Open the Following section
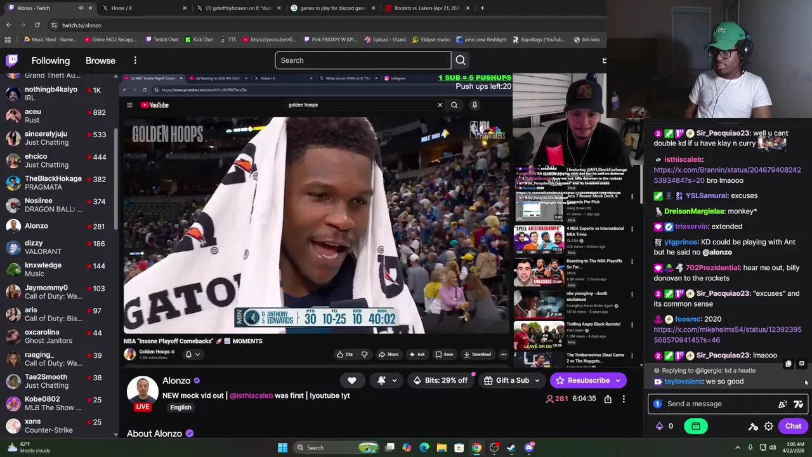The width and height of the screenshot is (812, 457). 51,60
